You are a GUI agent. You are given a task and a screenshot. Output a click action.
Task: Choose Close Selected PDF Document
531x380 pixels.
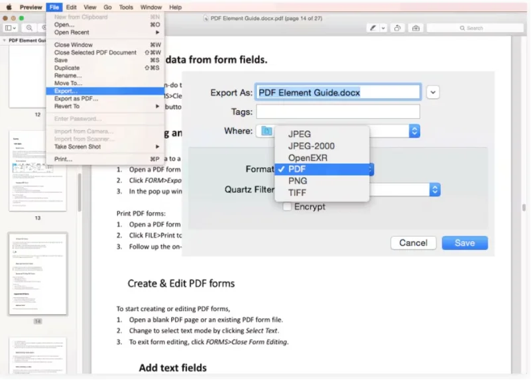105,52
